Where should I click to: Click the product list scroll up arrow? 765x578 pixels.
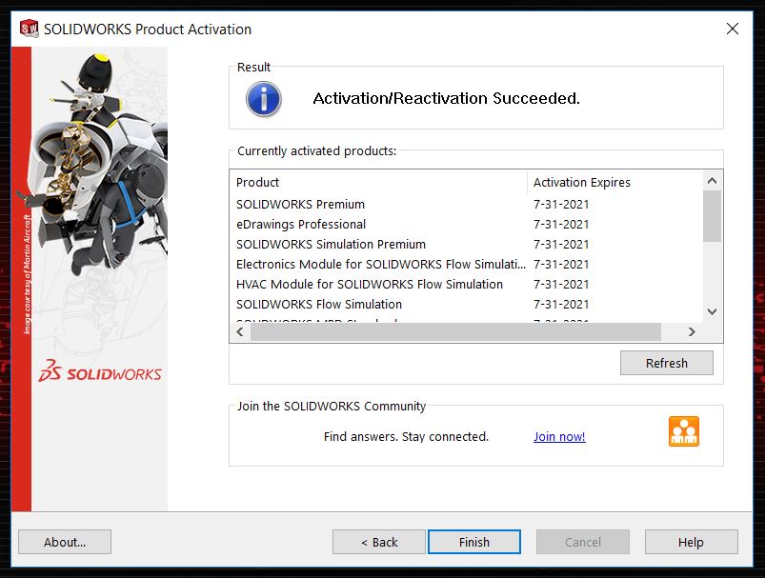[712, 181]
